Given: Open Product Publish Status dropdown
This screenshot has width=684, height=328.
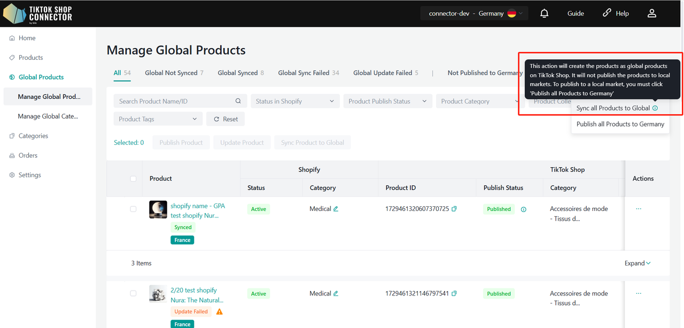Looking at the screenshot, I should pos(387,101).
